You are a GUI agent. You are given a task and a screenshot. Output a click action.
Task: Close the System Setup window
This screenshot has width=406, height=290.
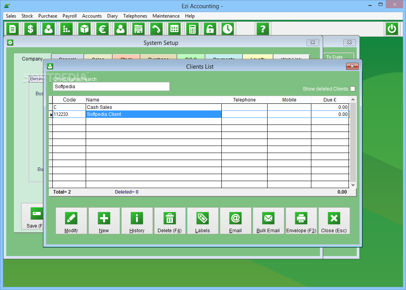(313, 43)
